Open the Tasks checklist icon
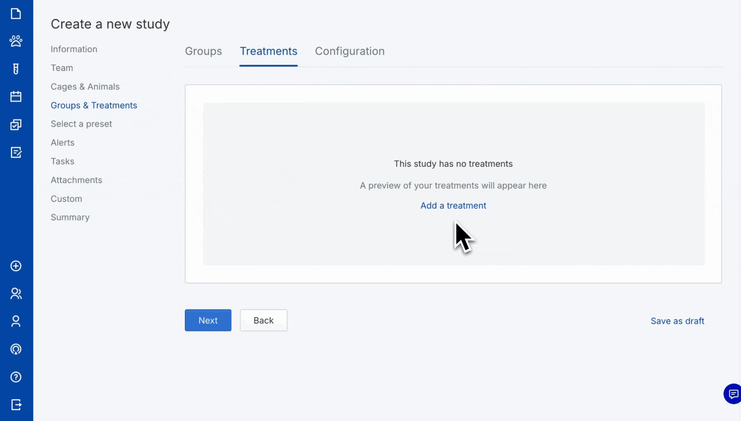Image resolution: width=741 pixels, height=421 pixels. [x=16, y=124]
